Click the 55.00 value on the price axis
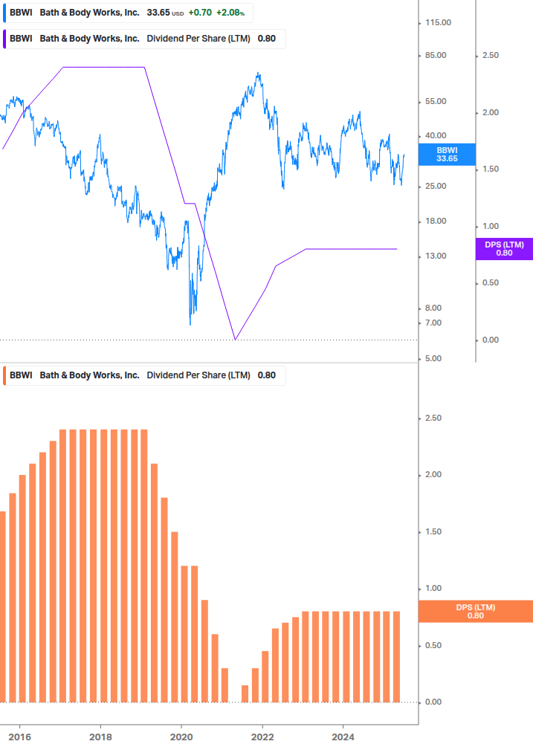 point(436,102)
